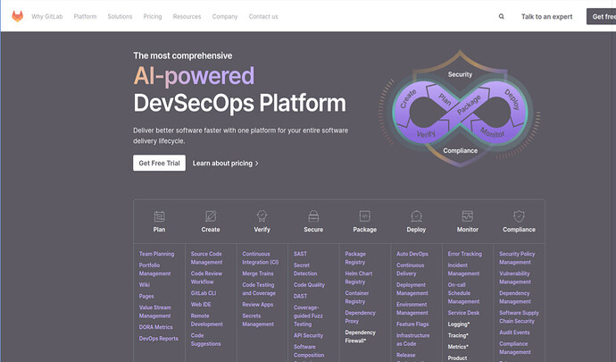616x362 pixels.
Task: Click Talk to an expert
Action: (546, 16)
